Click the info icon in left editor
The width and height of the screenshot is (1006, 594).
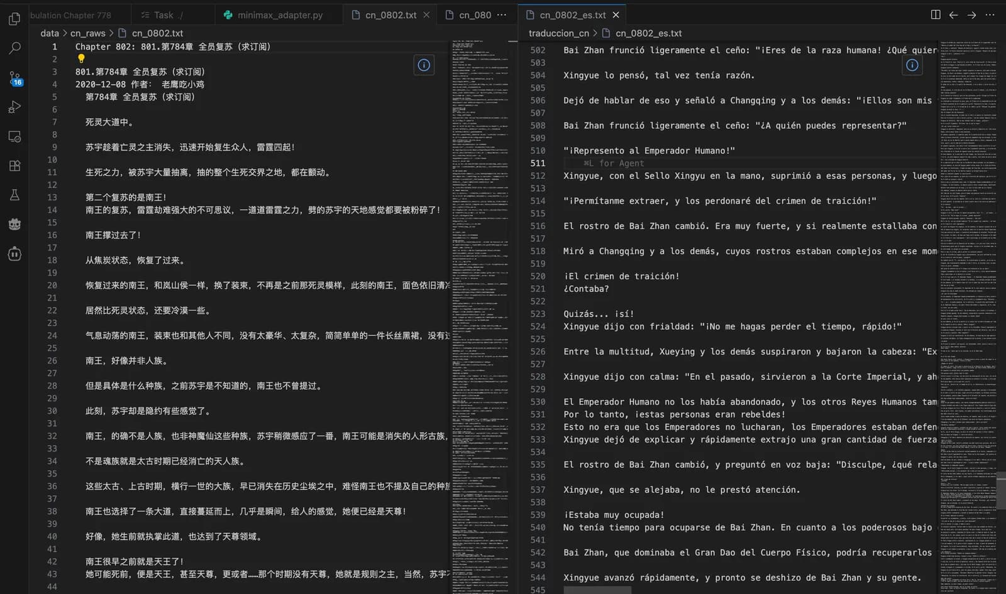coord(424,65)
